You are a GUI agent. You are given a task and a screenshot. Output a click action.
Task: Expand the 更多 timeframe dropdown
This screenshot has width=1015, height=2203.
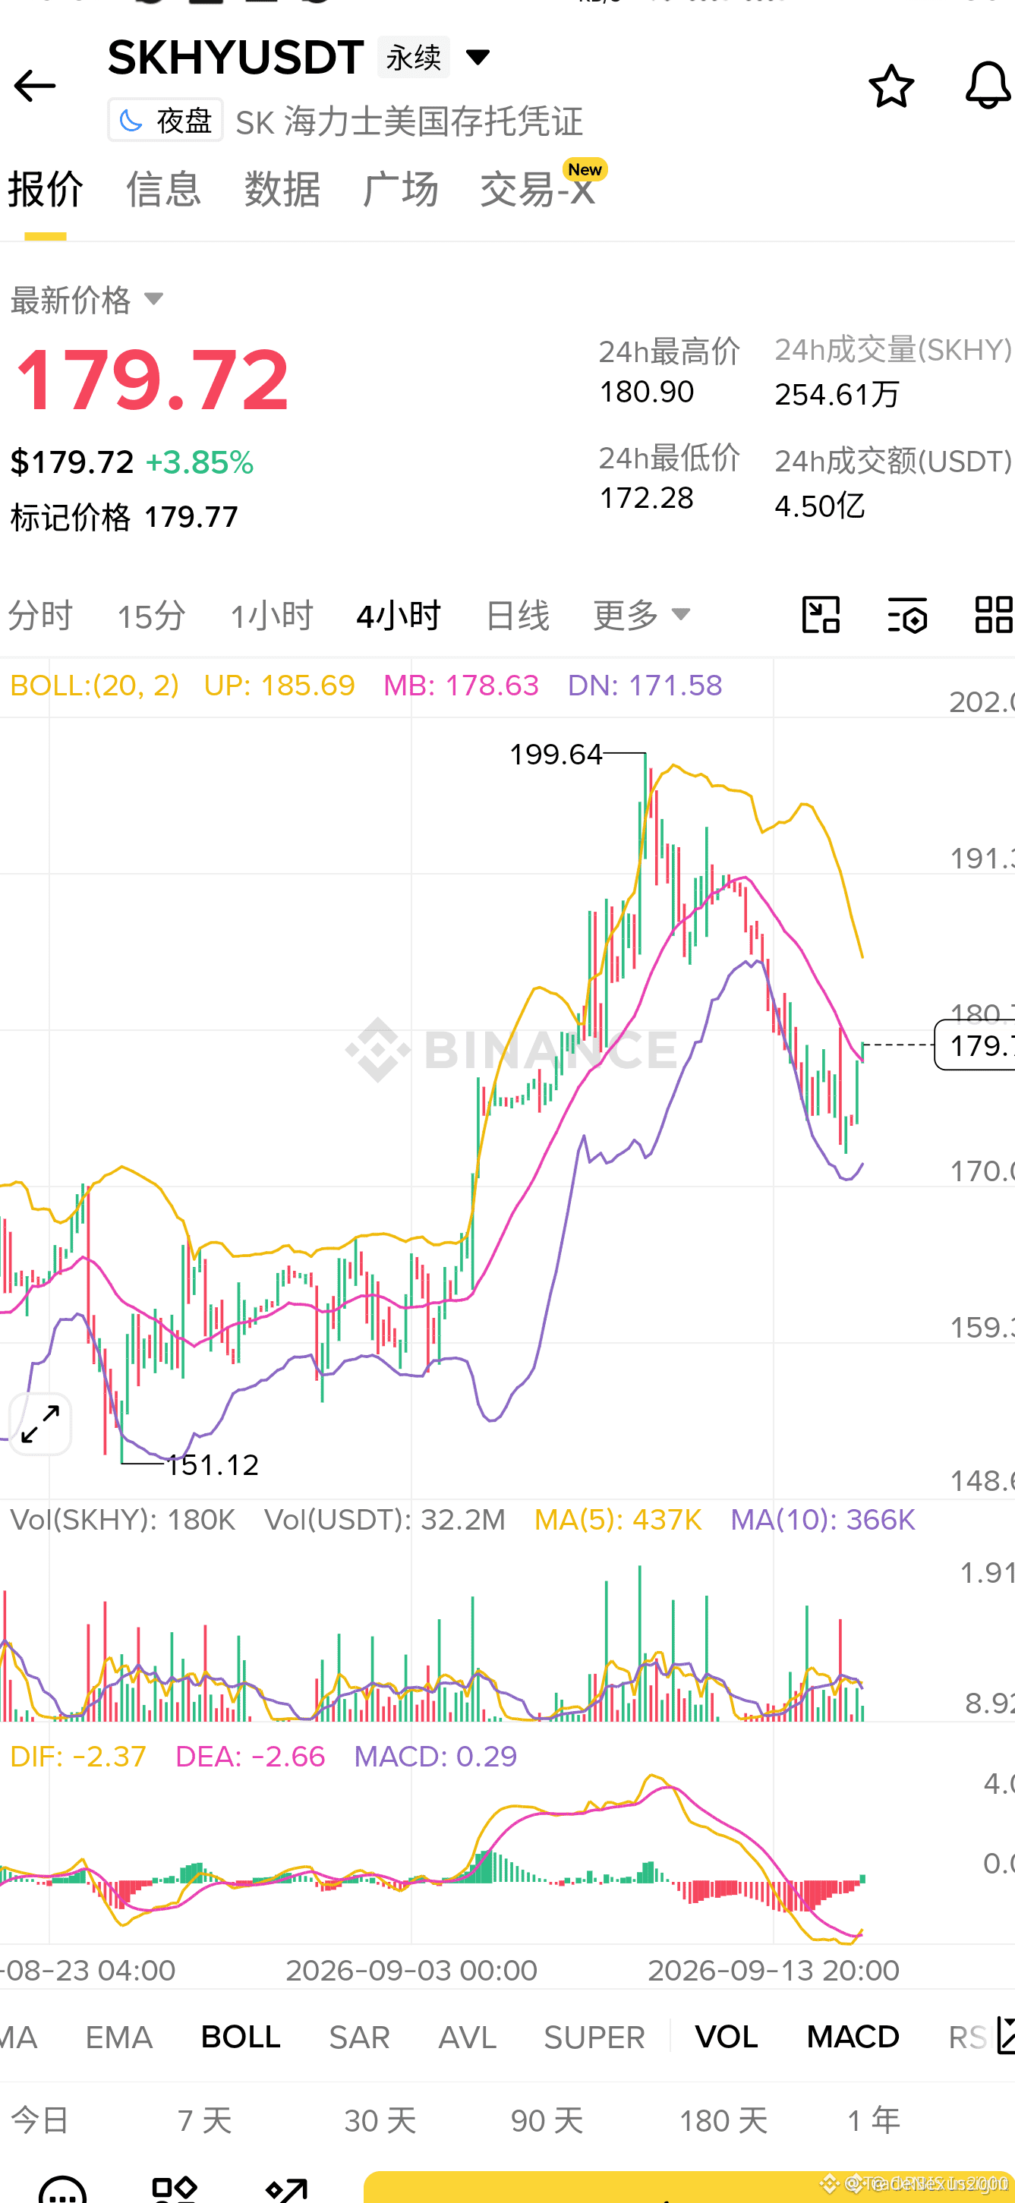[641, 615]
